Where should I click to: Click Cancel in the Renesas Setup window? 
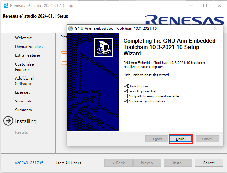click(x=209, y=163)
